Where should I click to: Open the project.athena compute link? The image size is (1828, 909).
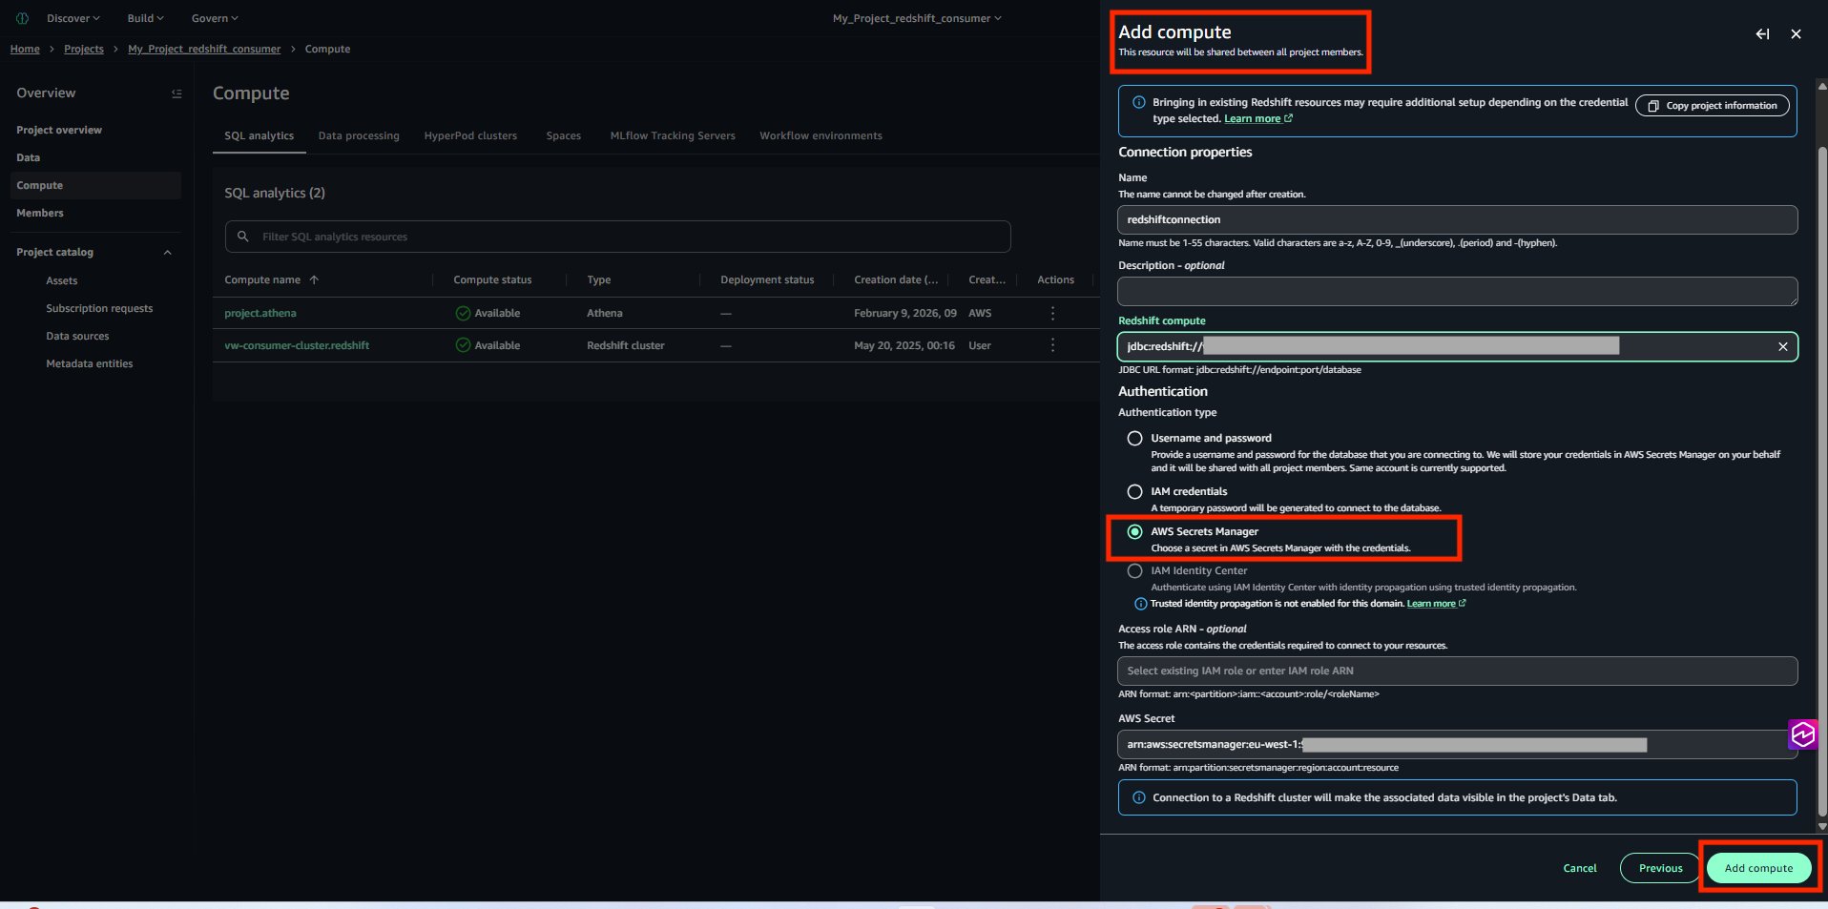pyautogui.click(x=260, y=313)
